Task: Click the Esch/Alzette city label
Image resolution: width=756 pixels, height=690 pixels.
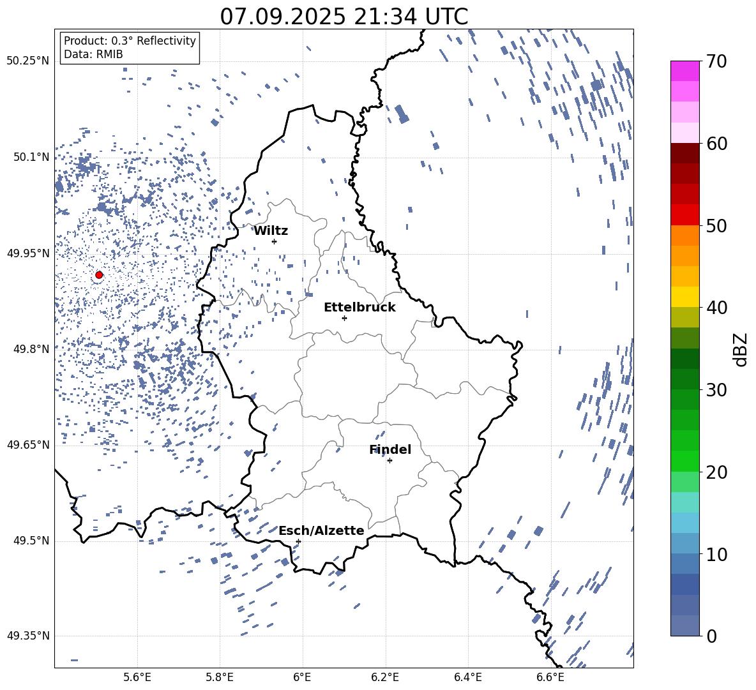Action: tap(321, 531)
